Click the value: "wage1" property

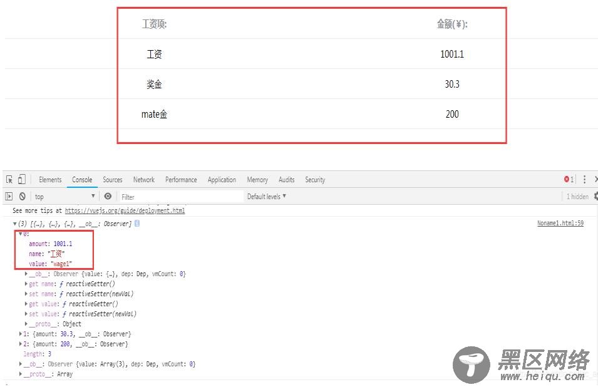click(50, 264)
